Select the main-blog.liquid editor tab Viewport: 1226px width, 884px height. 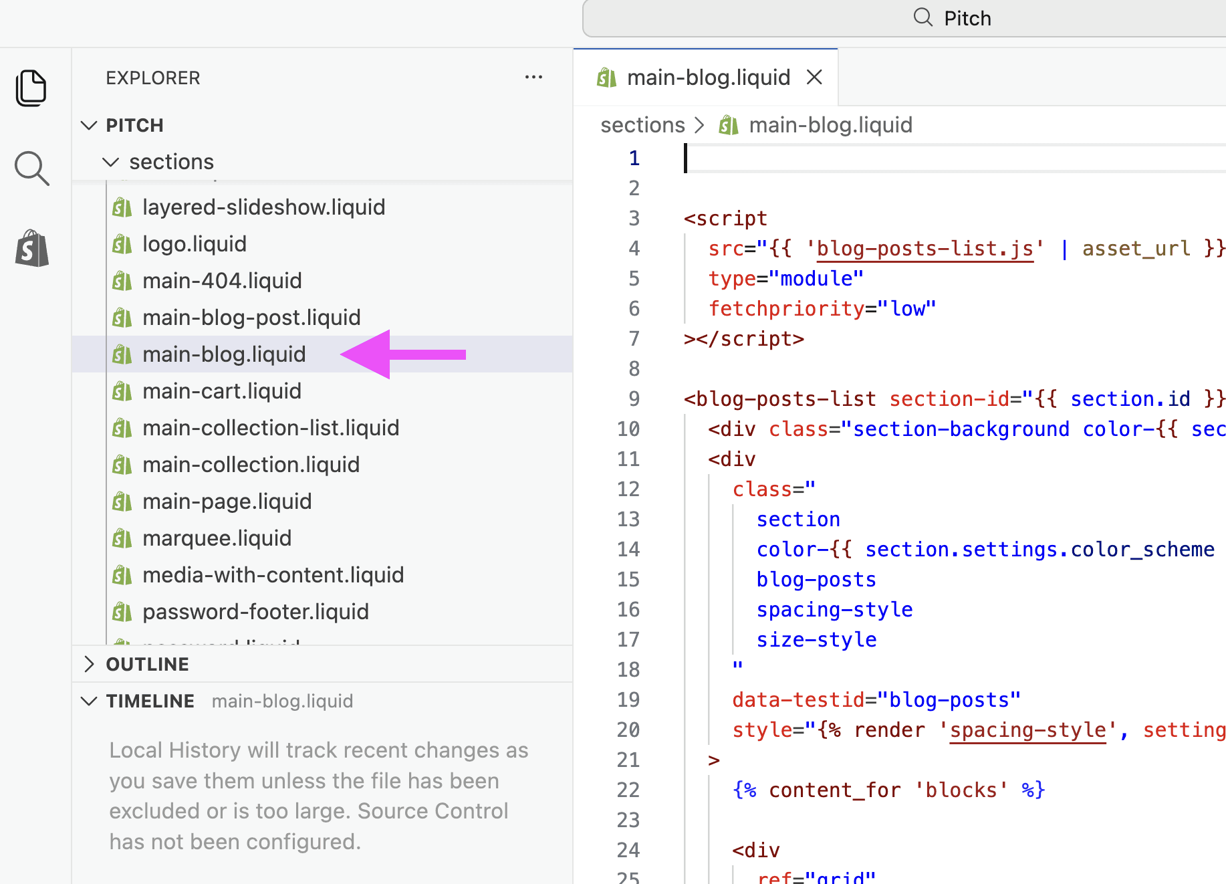(706, 78)
